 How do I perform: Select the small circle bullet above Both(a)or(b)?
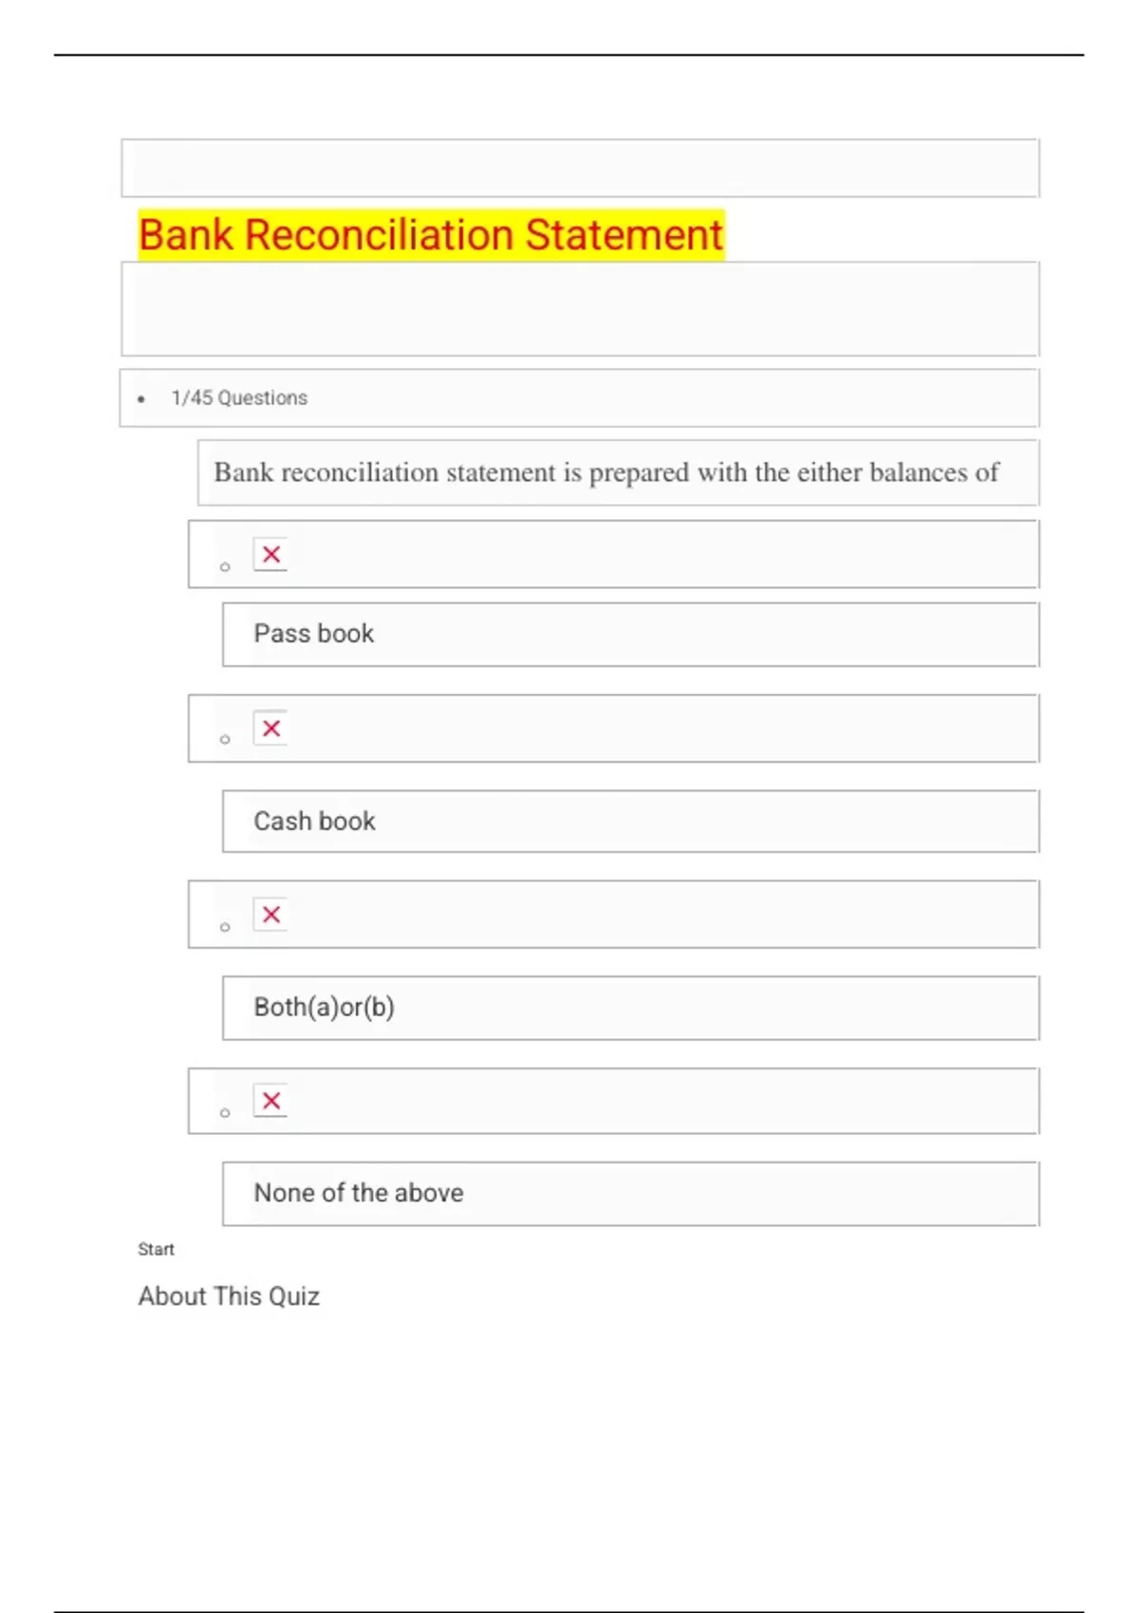click(225, 927)
